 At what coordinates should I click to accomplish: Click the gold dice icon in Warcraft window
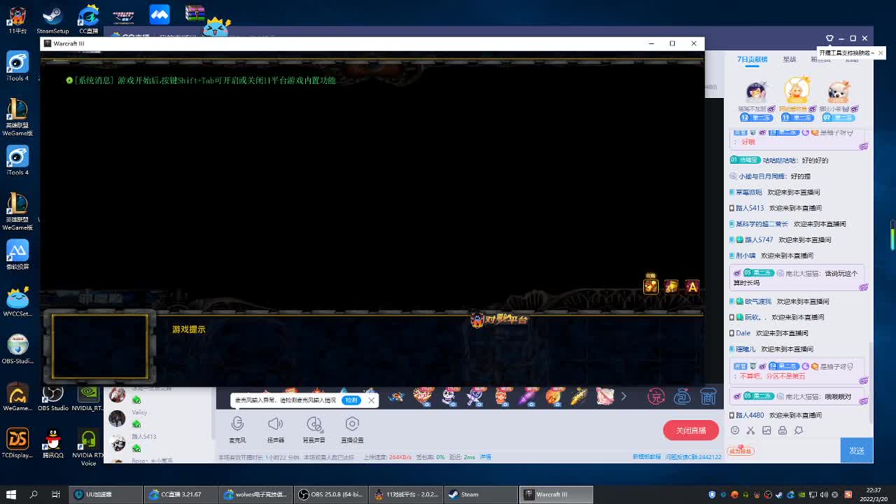click(x=651, y=286)
